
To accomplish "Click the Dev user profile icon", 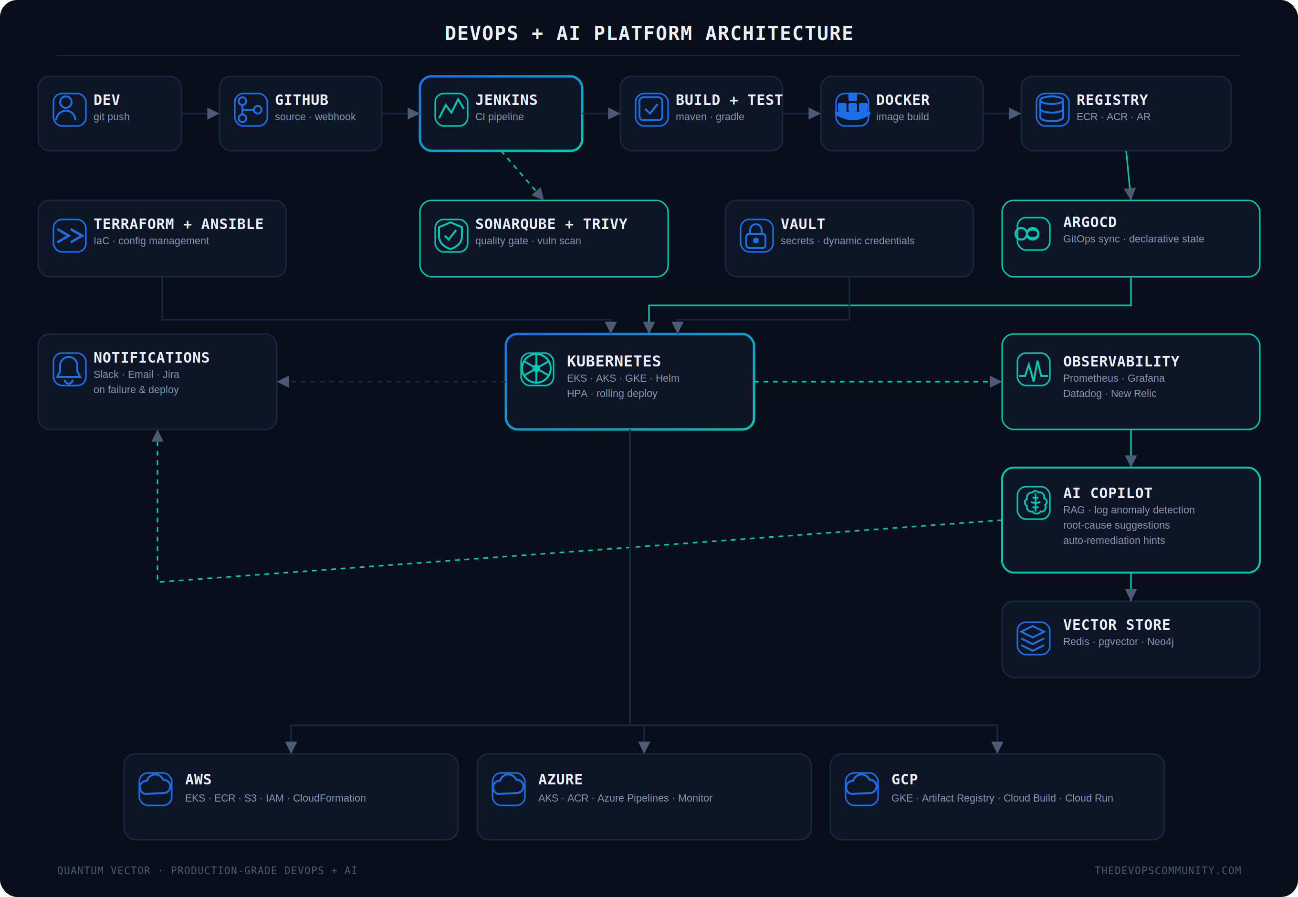I will click(69, 110).
